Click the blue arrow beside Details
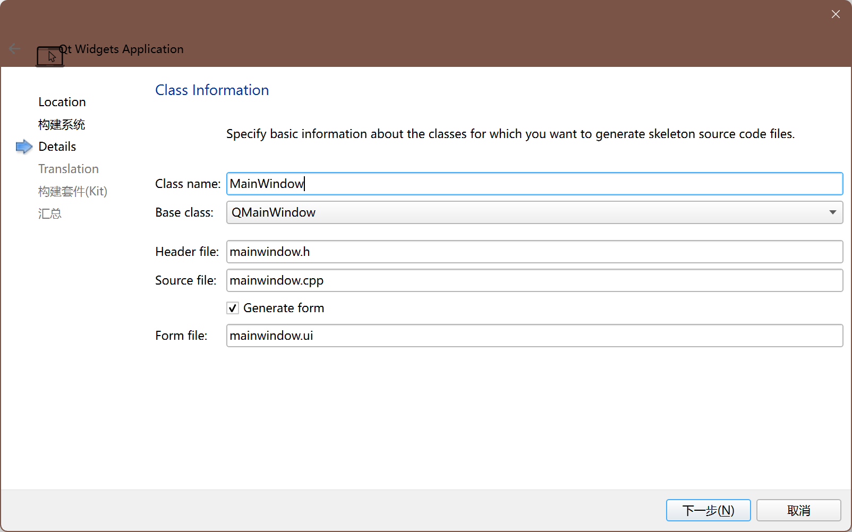Screen dimensions: 852x532 pyautogui.click(x=24, y=147)
